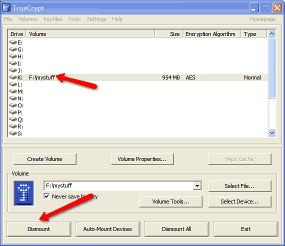Click Select File button
The width and height of the screenshot is (285, 246).
(x=239, y=186)
